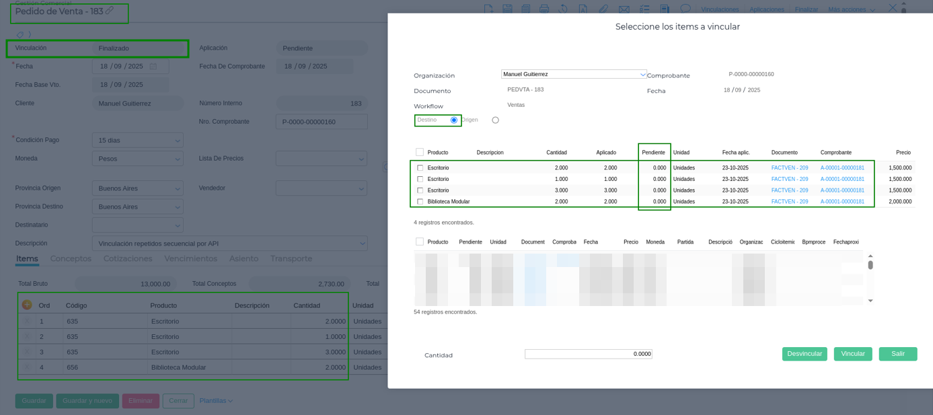The height and width of the screenshot is (415, 933).
Task: Expand the Condición Pago dropdown
Action: tap(138, 141)
